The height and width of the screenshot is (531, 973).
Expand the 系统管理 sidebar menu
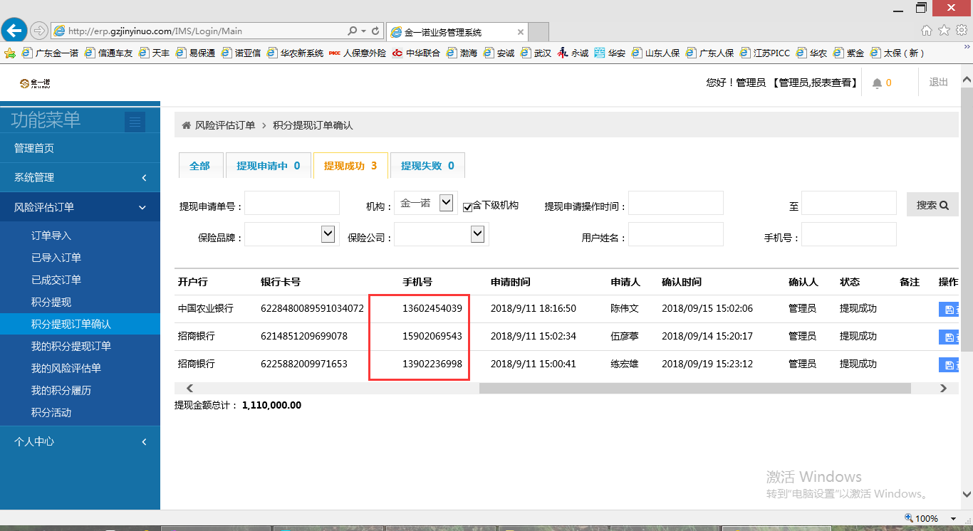pos(80,177)
